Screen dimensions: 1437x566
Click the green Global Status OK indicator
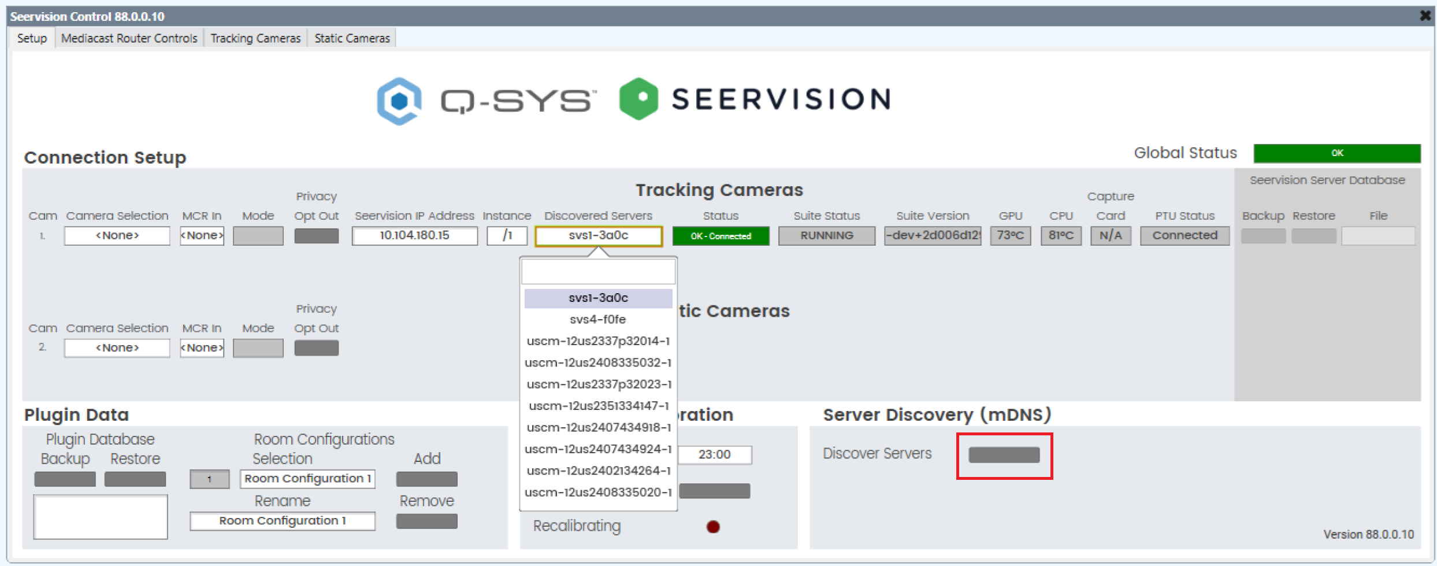point(1336,153)
